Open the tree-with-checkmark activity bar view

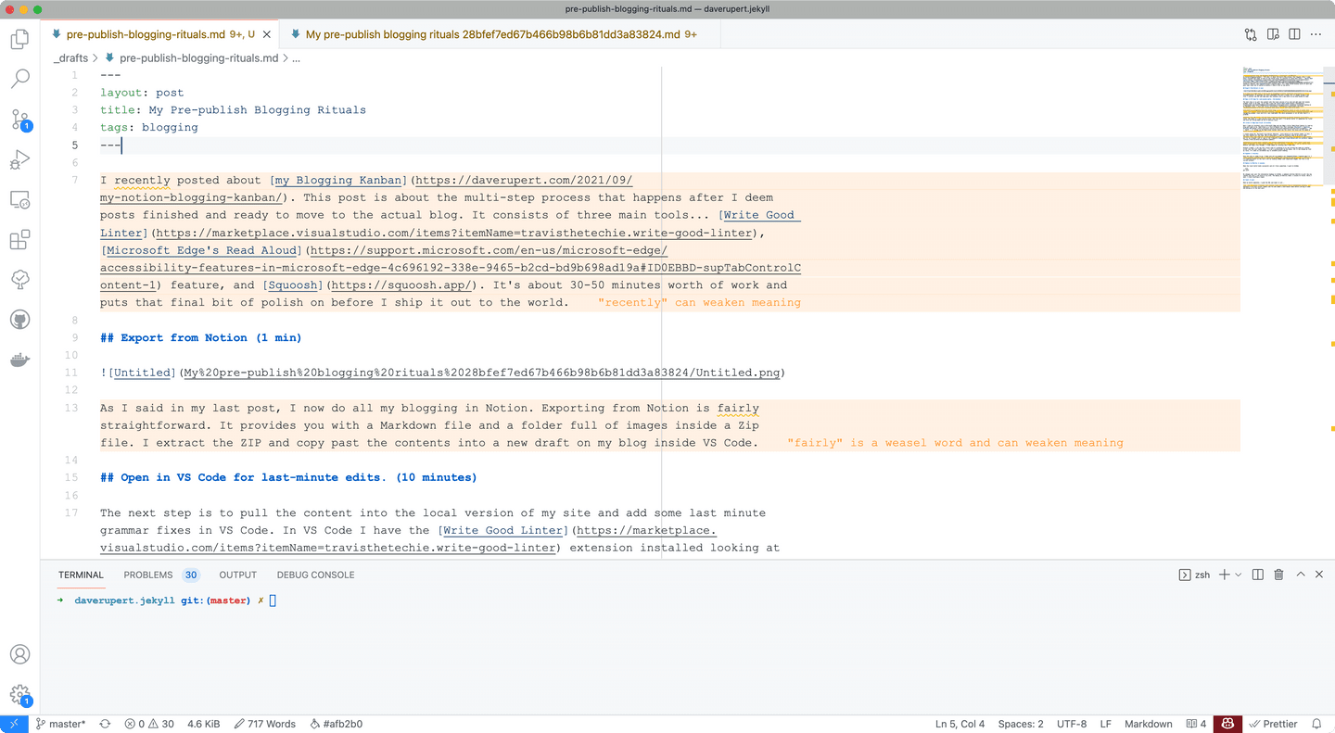(20, 280)
